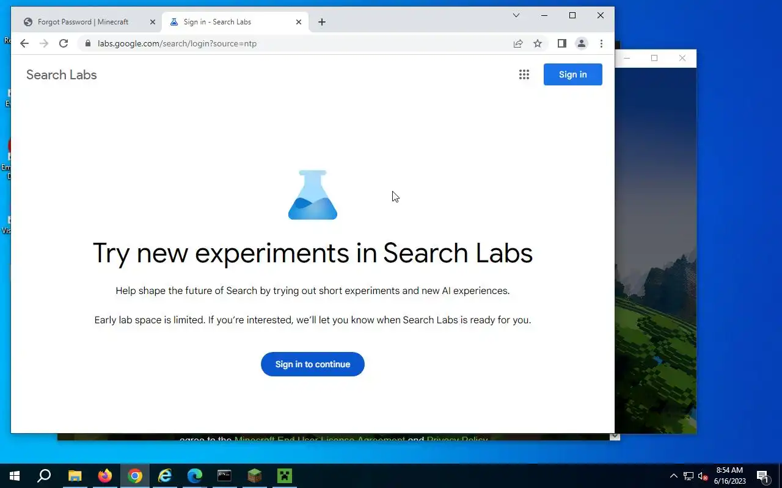Screen dimensions: 782x488
Task: Open the Chrome three-dot menu
Action: click(x=601, y=43)
